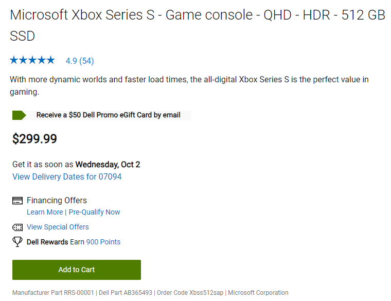Click the $299.99 price

click(34, 139)
